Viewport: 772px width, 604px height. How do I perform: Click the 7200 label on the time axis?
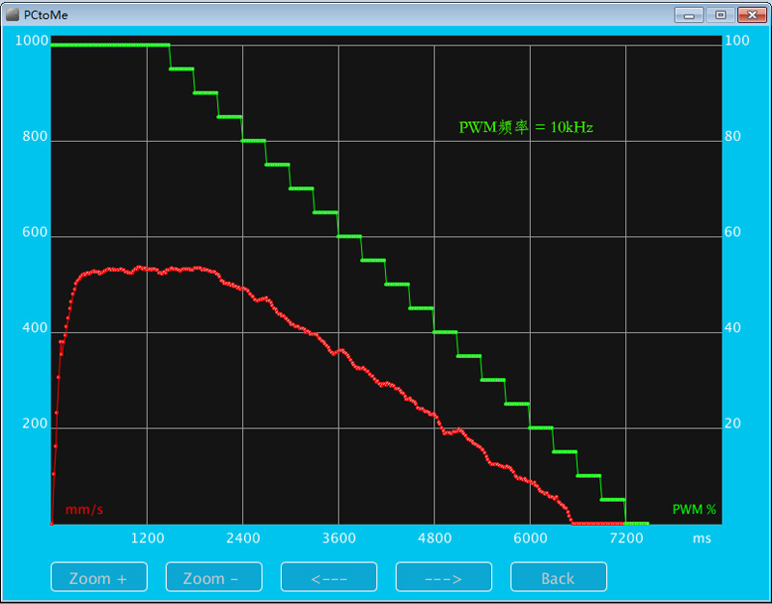click(626, 538)
